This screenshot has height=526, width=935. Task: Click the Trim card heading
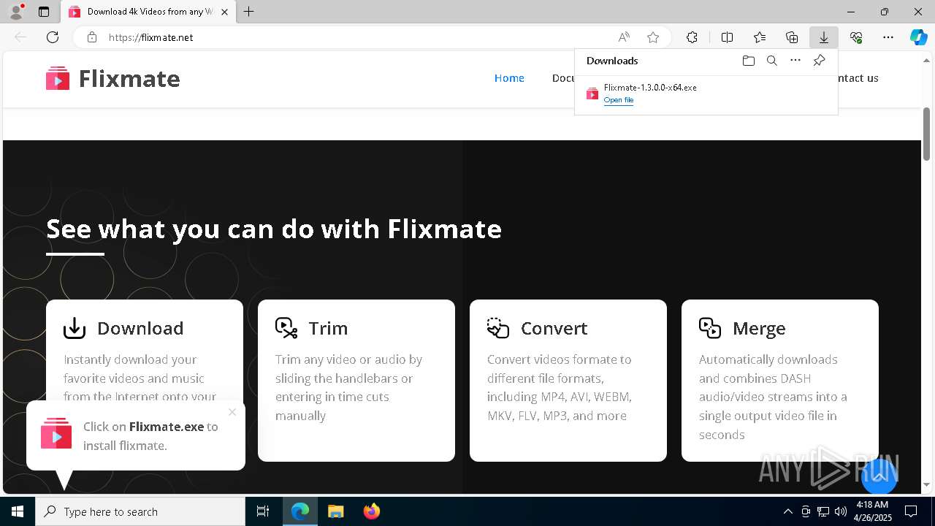pyautogui.click(x=328, y=328)
